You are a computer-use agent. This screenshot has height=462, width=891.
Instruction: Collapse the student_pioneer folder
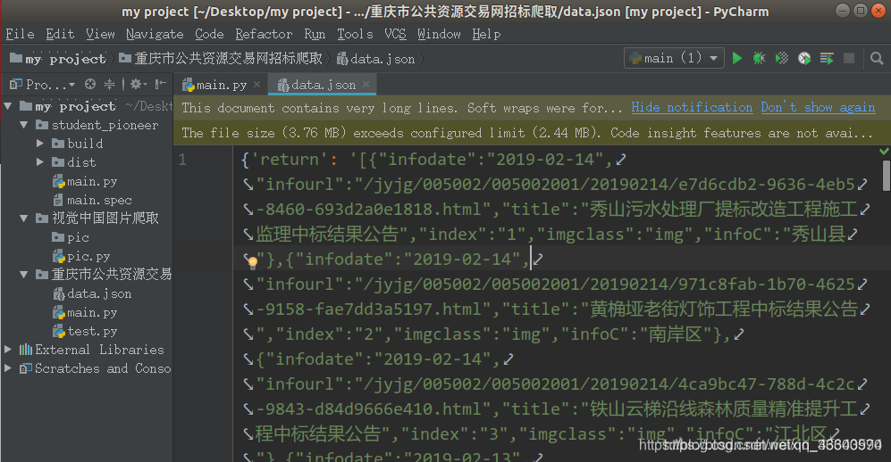click(24, 125)
